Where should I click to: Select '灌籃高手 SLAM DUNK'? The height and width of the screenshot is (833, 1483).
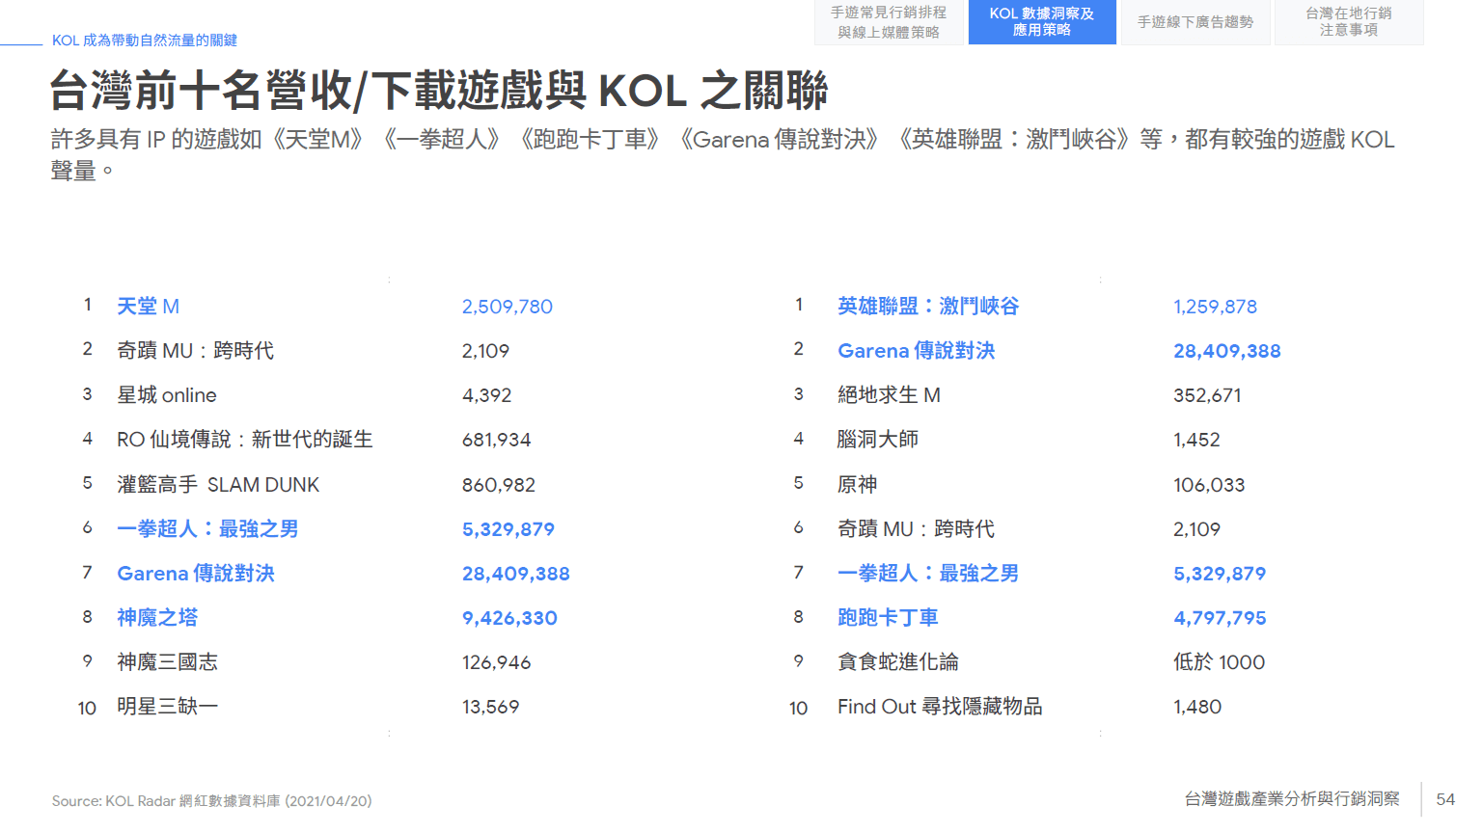click(218, 485)
